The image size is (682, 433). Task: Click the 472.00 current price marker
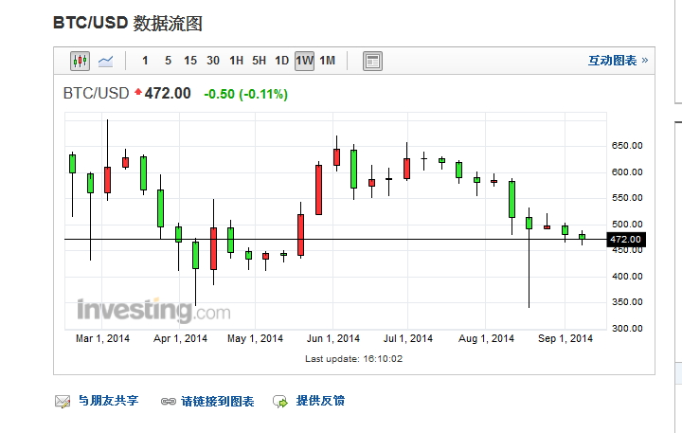tap(626, 240)
